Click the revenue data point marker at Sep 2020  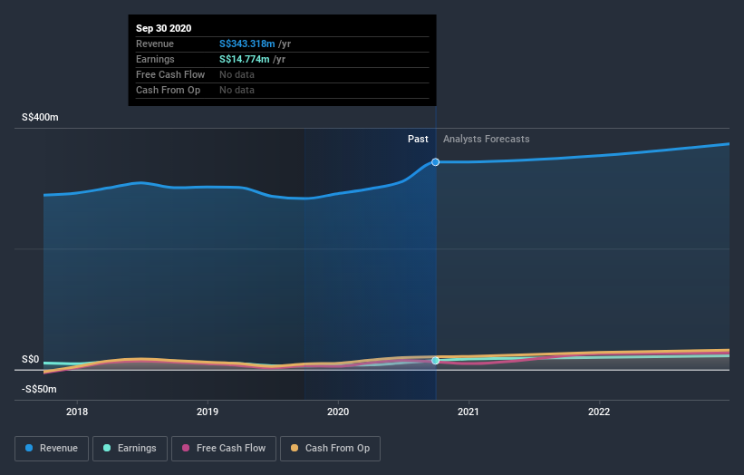[435, 162]
